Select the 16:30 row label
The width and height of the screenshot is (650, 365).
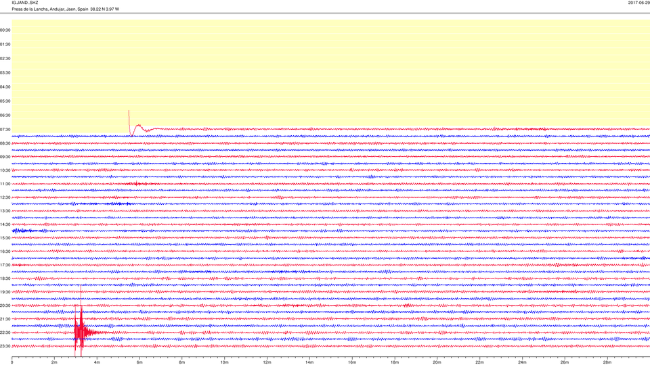point(5,251)
